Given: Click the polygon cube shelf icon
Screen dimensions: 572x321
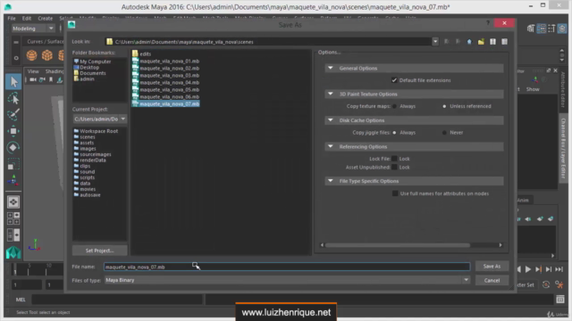Looking at the screenshot, I should [x=47, y=55].
